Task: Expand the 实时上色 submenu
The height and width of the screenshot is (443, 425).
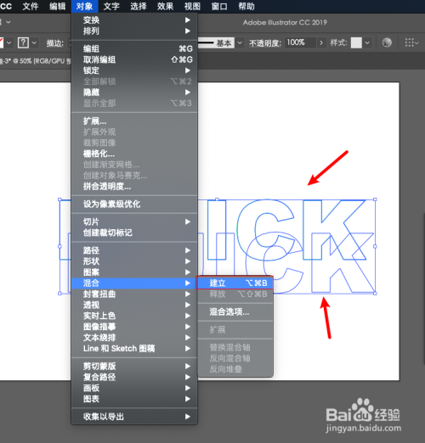Action: (x=134, y=316)
